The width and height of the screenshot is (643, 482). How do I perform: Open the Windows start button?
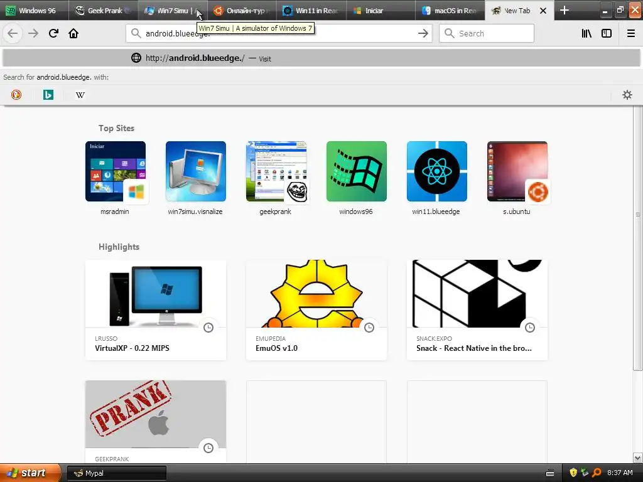[30, 473]
